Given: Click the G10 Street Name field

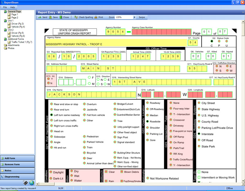Looking at the screenshot, I should tap(130, 69).
